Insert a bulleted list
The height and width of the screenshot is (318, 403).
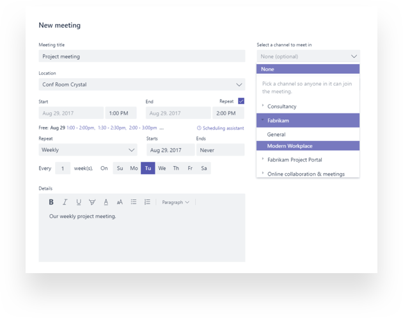point(134,202)
